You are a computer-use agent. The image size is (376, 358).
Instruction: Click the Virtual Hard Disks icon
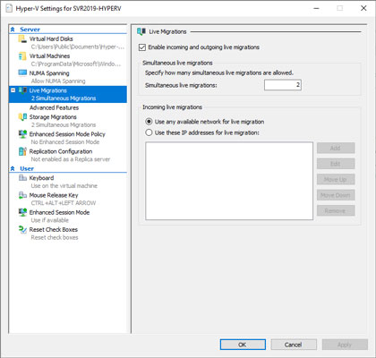pyautogui.click(x=22, y=39)
